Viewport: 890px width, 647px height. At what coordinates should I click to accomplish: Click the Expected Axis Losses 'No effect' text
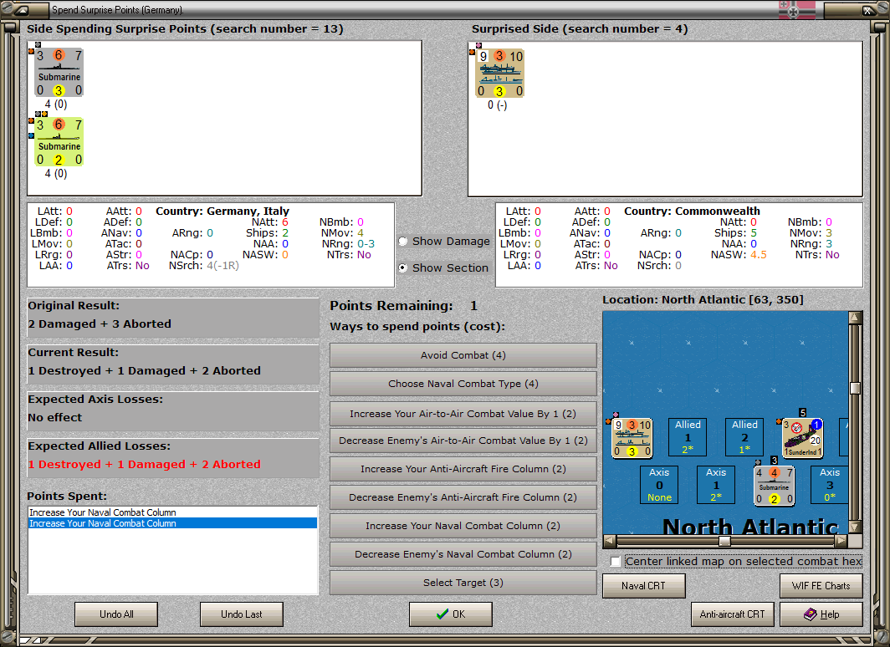pos(55,417)
